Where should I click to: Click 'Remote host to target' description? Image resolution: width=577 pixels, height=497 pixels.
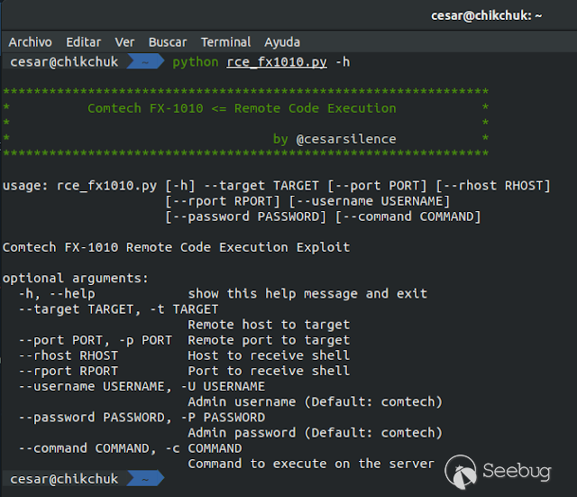click(269, 325)
